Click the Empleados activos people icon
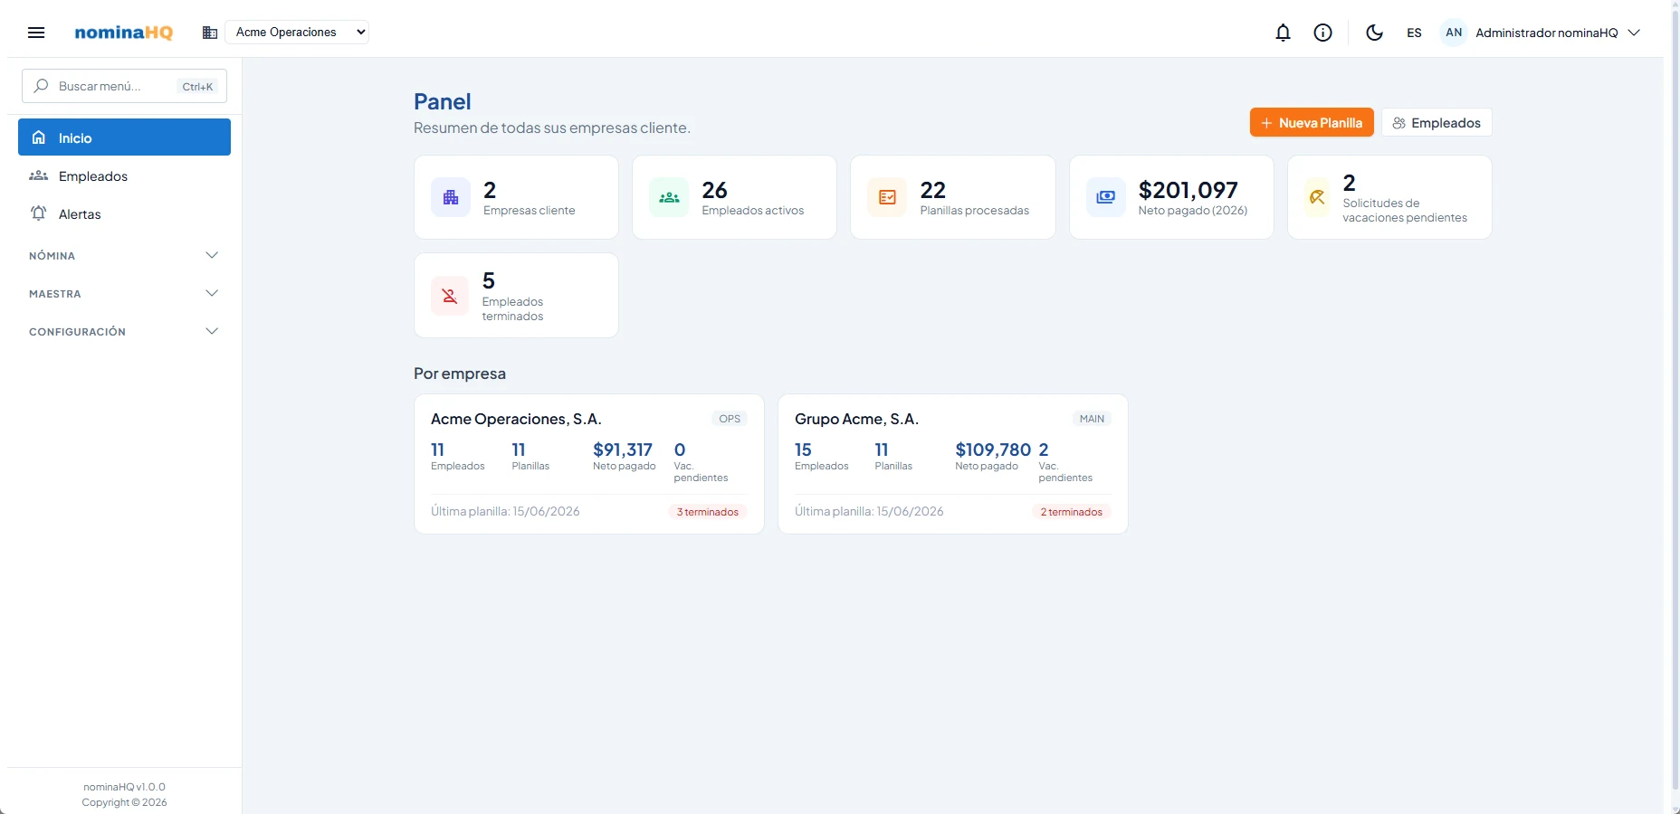 pyautogui.click(x=669, y=197)
